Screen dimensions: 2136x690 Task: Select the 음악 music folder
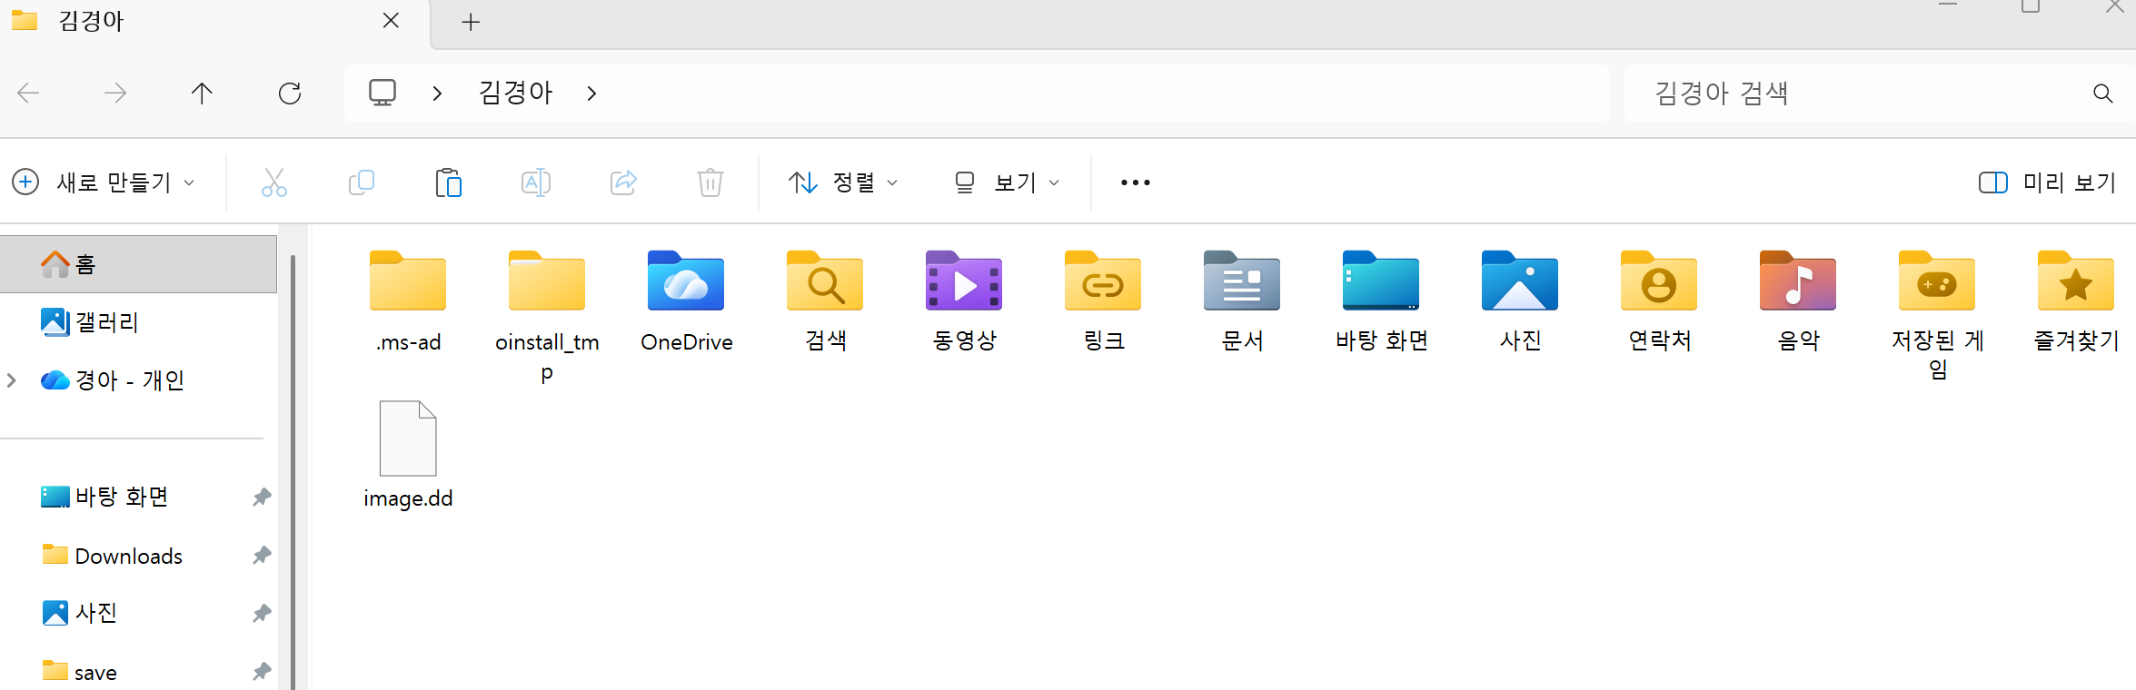click(1798, 301)
